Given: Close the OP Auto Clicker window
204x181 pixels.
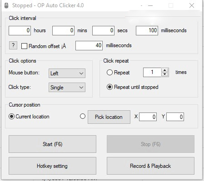Looking at the screenshot, I should point(192,5).
